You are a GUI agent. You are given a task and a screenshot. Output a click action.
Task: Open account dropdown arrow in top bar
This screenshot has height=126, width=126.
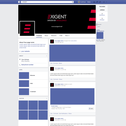click(x=106, y=2)
